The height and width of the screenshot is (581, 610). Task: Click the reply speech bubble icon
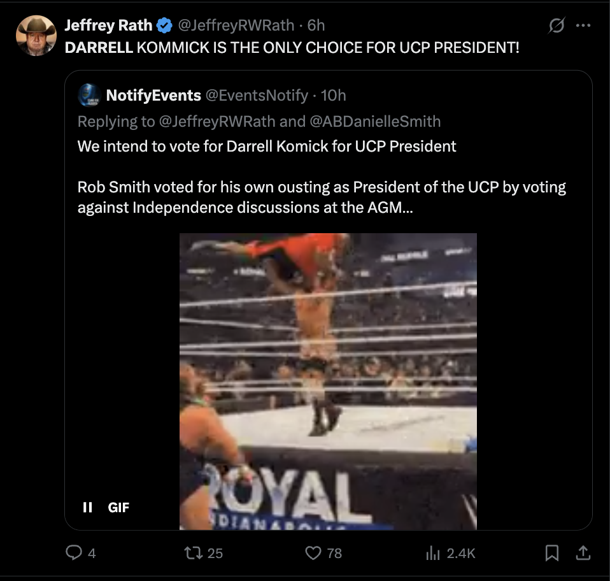[x=74, y=553]
